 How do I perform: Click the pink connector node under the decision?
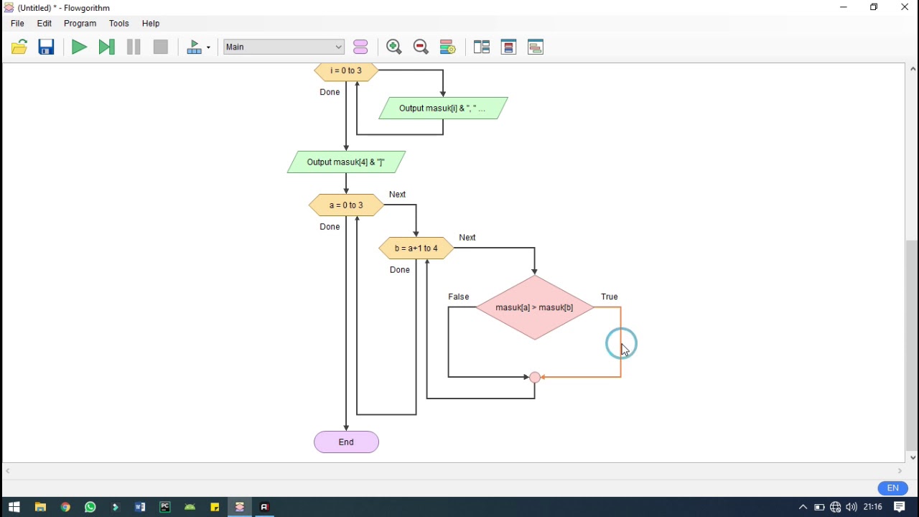tap(535, 377)
